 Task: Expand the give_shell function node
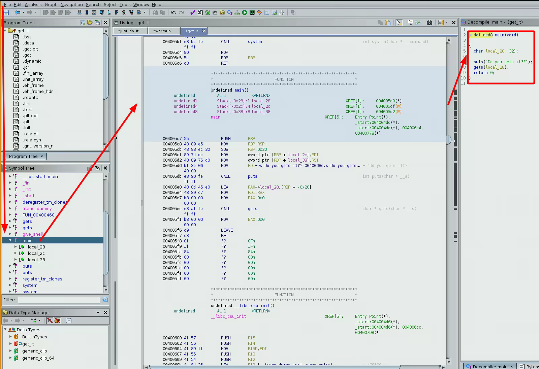(10, 234)
